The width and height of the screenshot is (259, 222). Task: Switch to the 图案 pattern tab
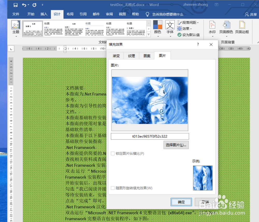tap(147, 56)
